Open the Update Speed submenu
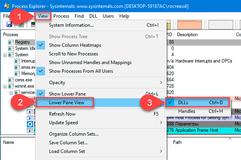This screenshot has width=241, height=160. point(101,123)
